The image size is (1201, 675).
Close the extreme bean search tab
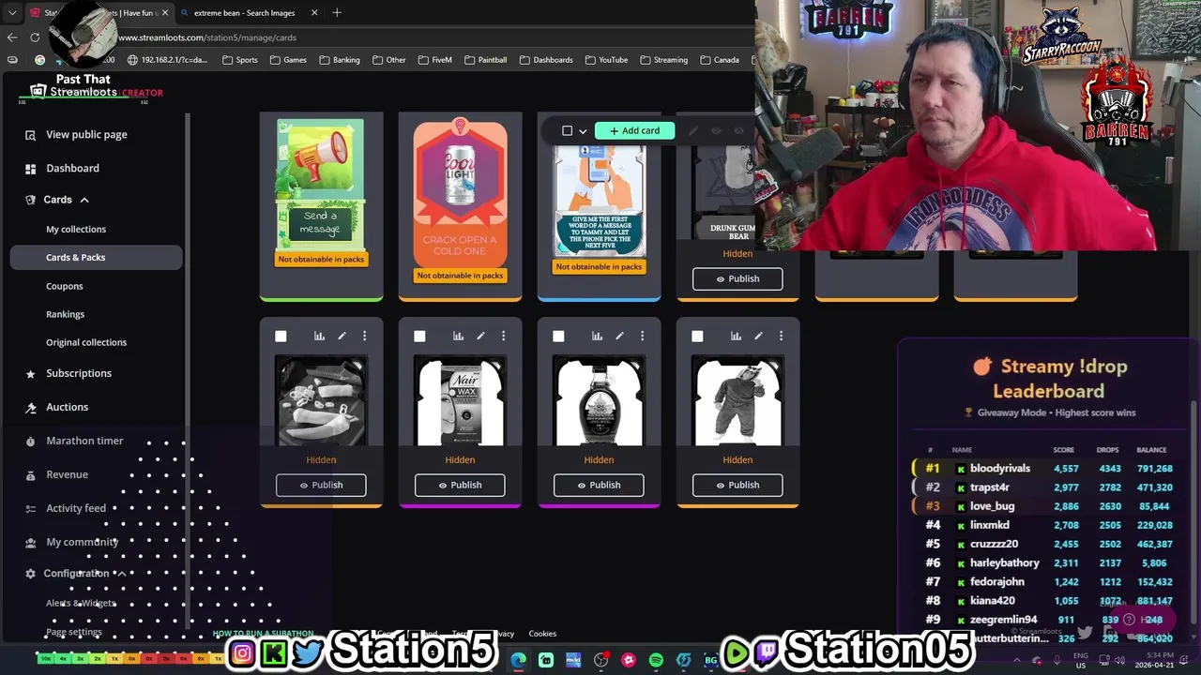tap(314, 13)
